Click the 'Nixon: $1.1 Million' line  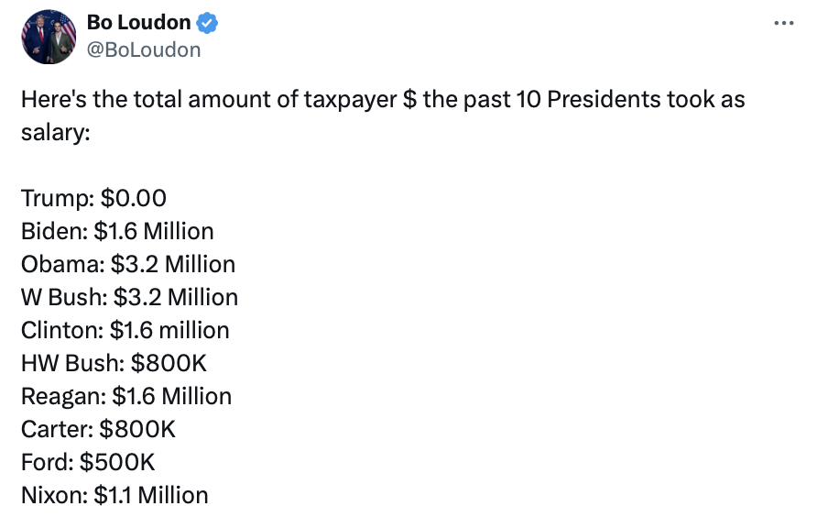point(114,495)
